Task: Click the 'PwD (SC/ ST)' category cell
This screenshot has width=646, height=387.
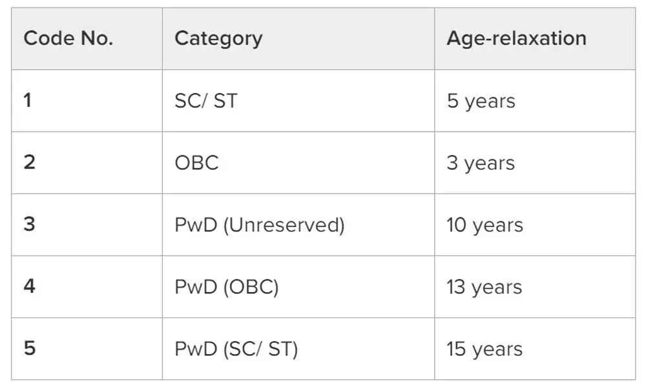Action: coord(236,349)
